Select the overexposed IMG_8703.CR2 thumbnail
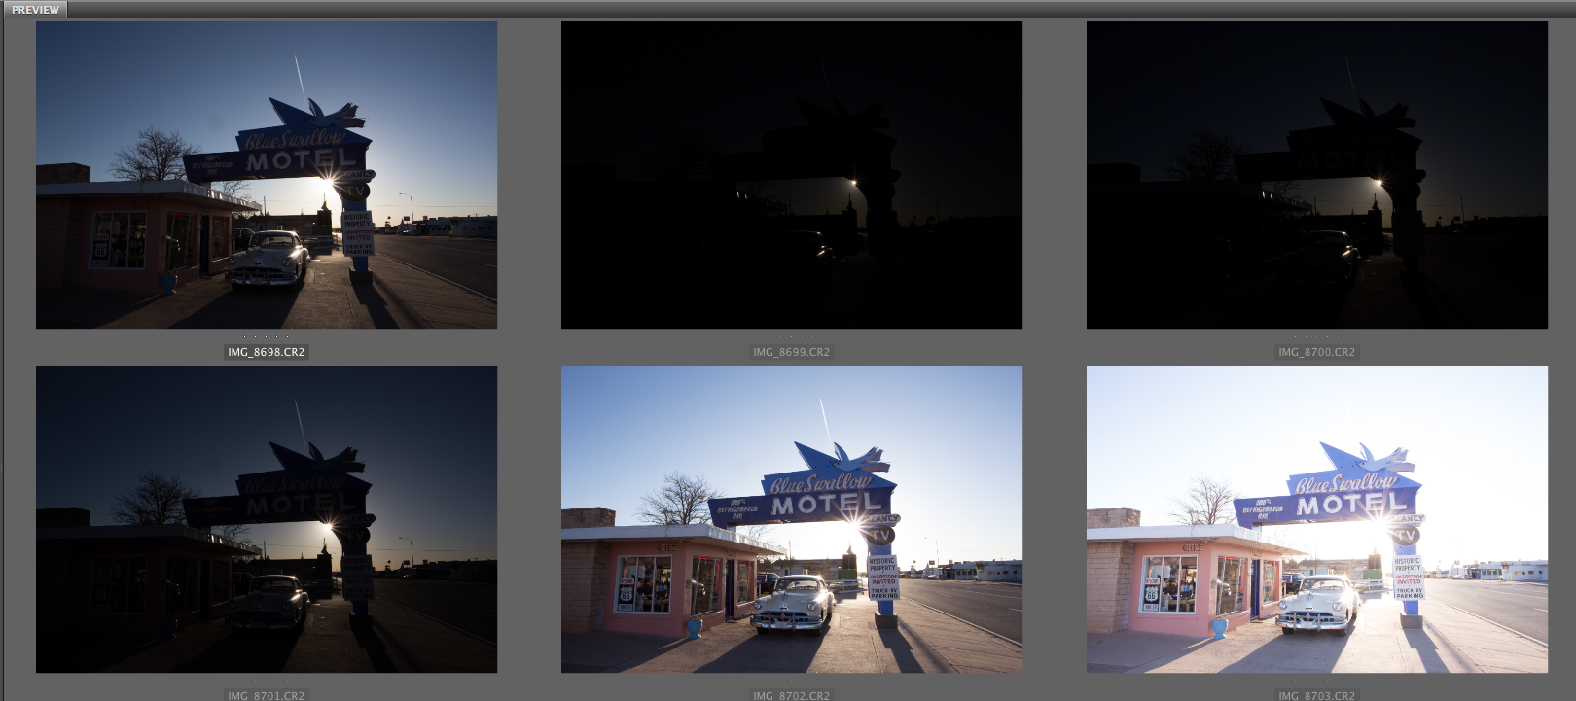 [x=1317, y=519]
